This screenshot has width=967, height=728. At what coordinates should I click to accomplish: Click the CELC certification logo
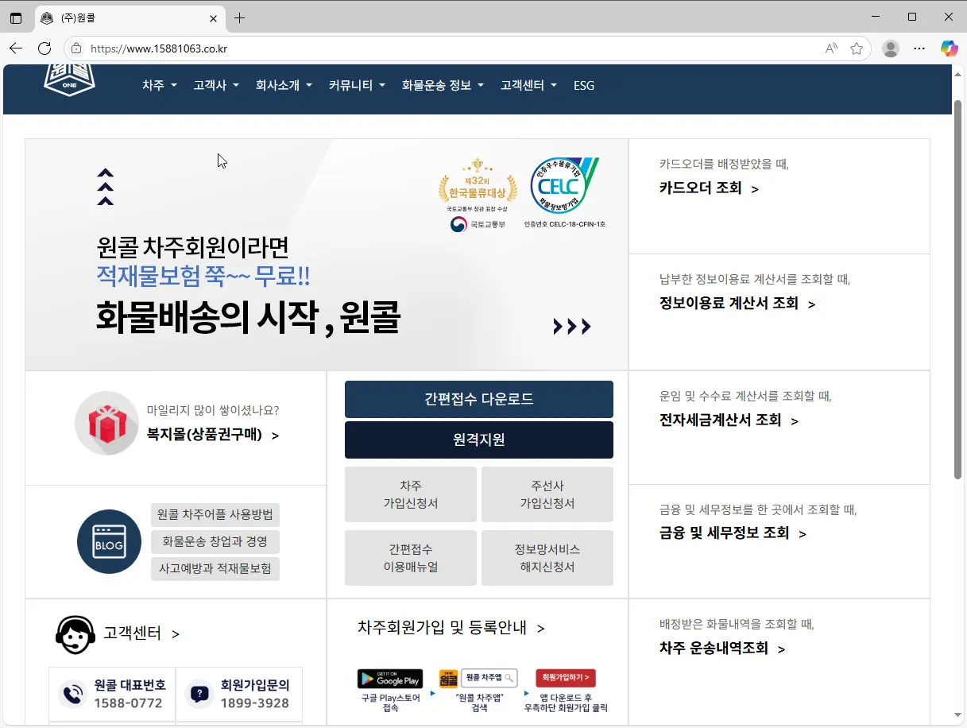pos(564,185)
